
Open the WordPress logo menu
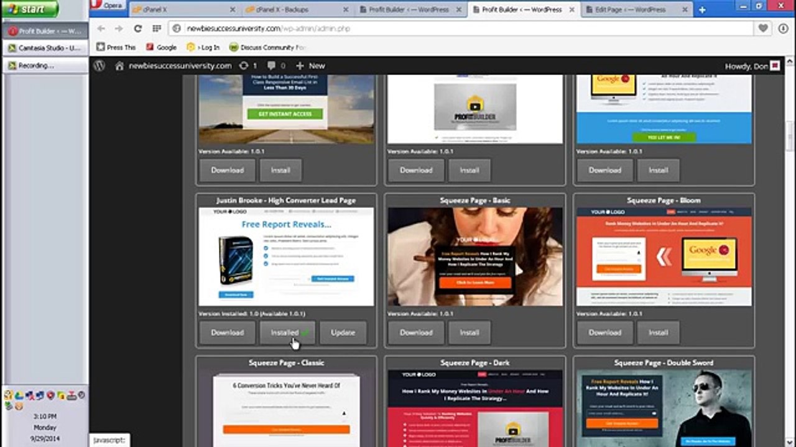[99, 66]
